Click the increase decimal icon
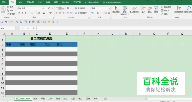This screenshot has width=192, height=102. tap(105, 13)
